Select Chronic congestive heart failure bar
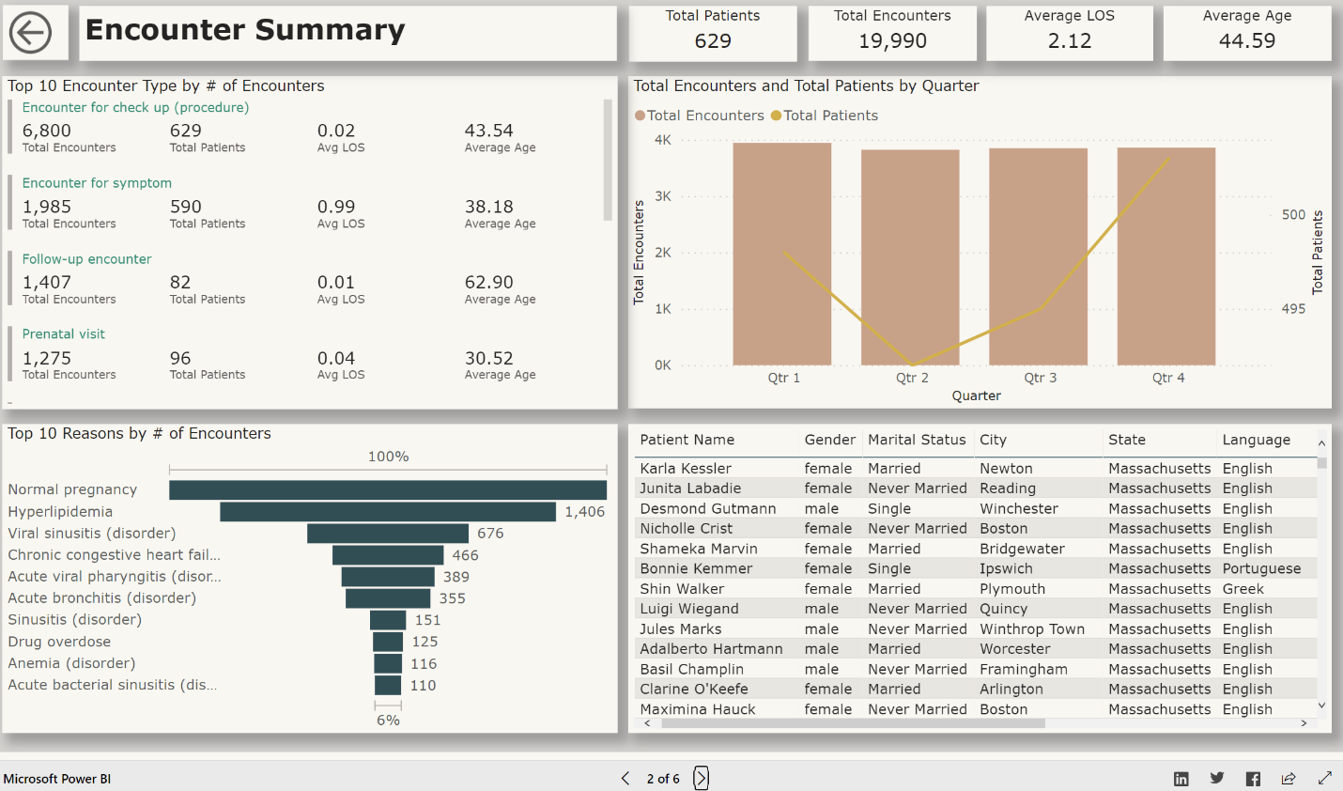Screen dimensions: 1343x791 point(388,554)
